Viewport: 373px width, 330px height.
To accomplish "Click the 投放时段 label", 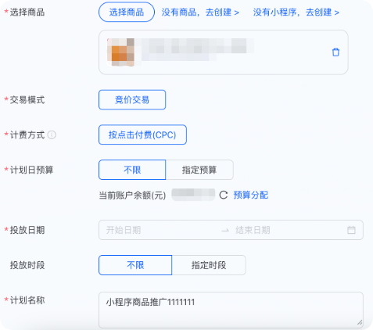I will pos(27,265).
